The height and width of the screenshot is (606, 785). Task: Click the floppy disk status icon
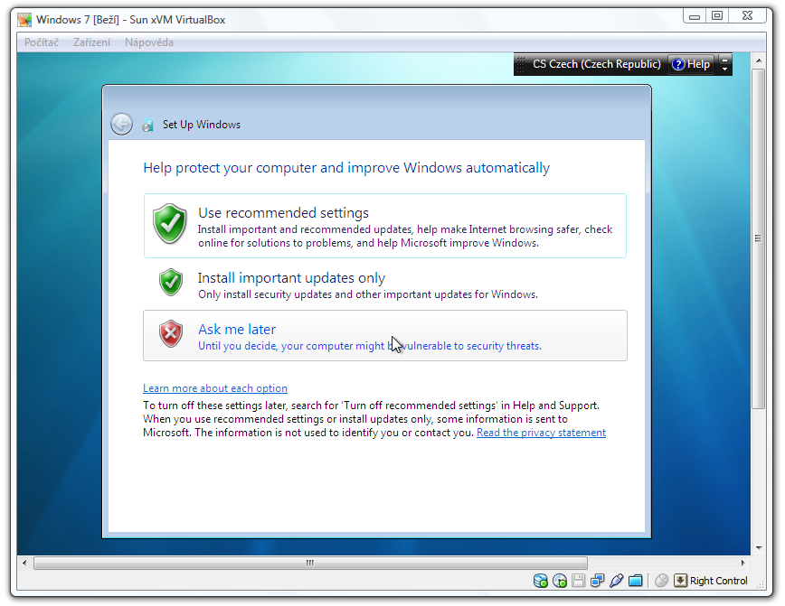click(x=578, y=581)
